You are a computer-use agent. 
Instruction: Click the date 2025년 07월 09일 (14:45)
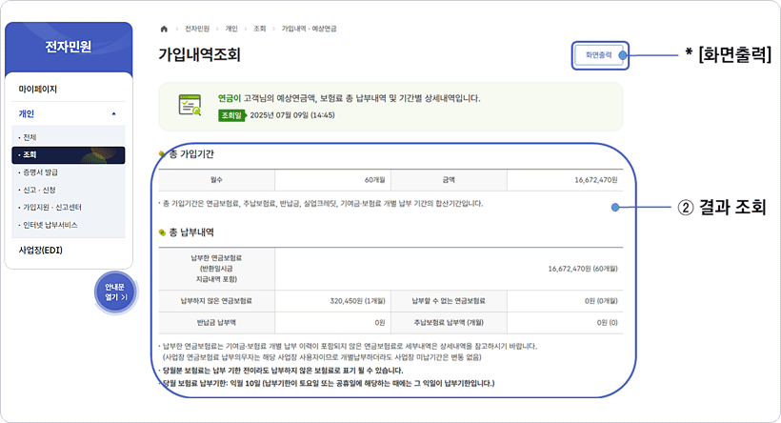[292, 115]
